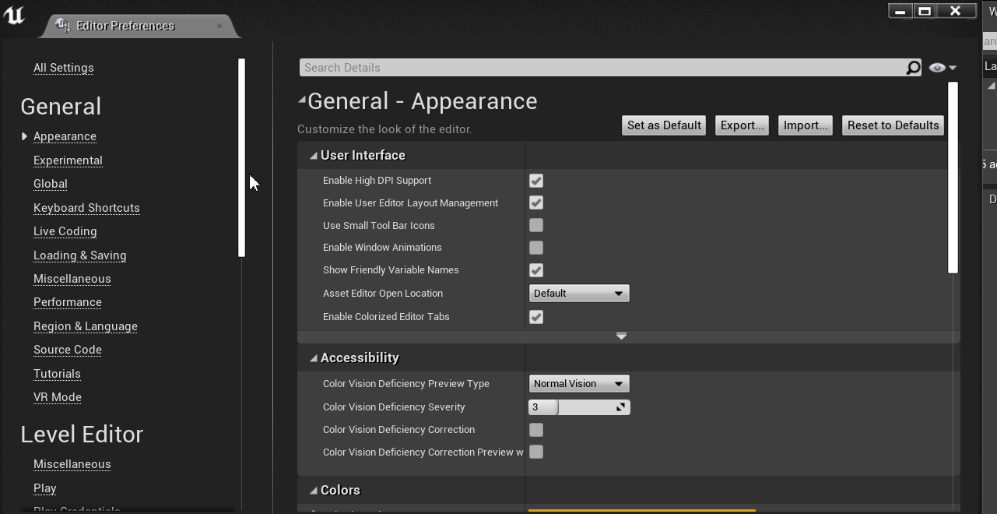Open the Asset Editor Open Location dropdown
Screen dimensions: 997x514
[579, 293]
